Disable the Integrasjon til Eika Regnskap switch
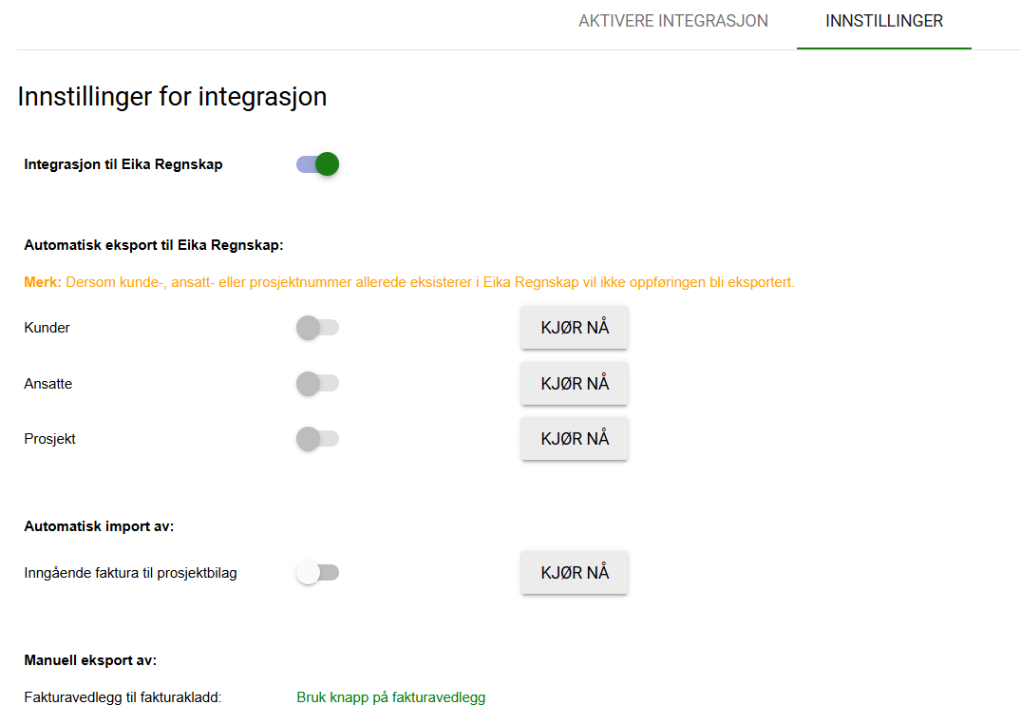1021x724 pixels. (x=318, y=164)
